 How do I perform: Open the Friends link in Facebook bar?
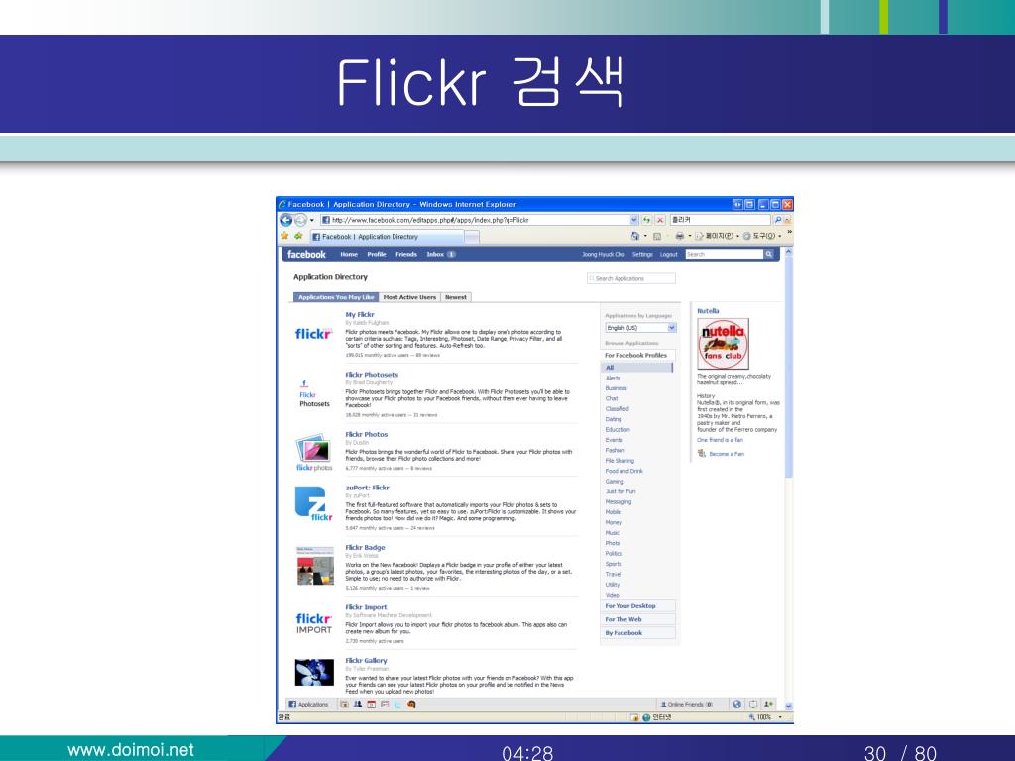[x=406, y=255]
